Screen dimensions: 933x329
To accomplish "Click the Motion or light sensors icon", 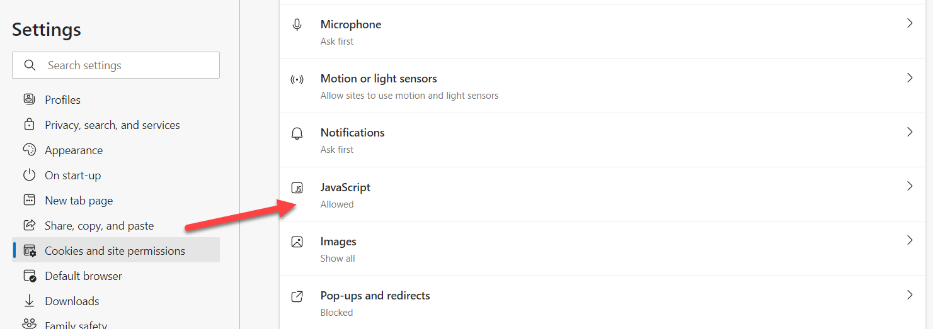I will click(297, 79).
